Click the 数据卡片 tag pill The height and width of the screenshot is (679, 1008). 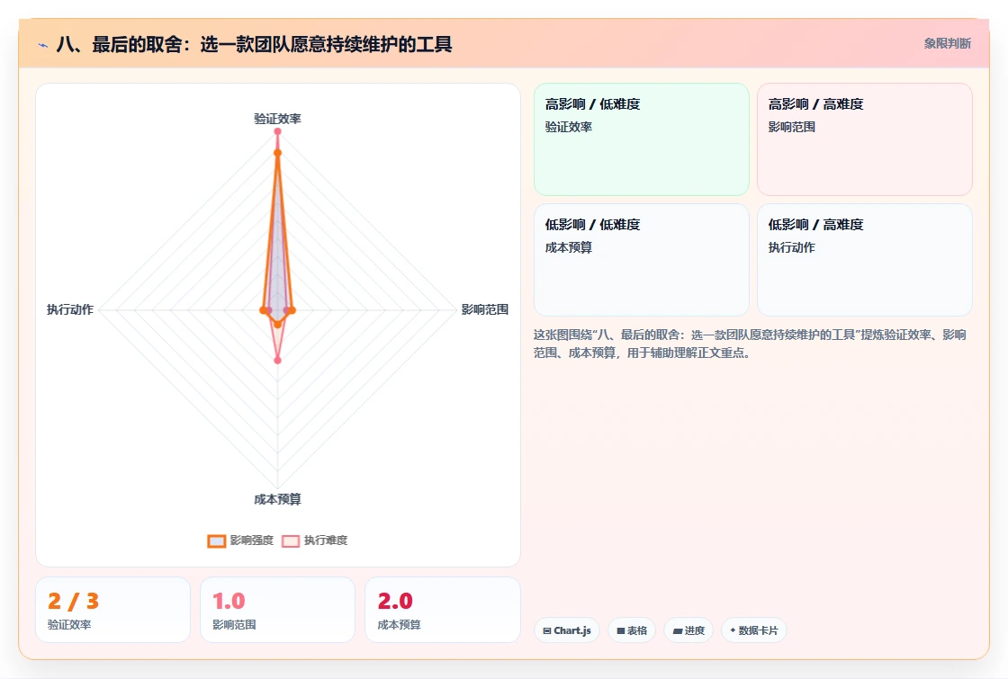[x=754, y=630]
